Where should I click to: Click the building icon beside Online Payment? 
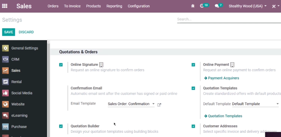click(x=232, y=65)
